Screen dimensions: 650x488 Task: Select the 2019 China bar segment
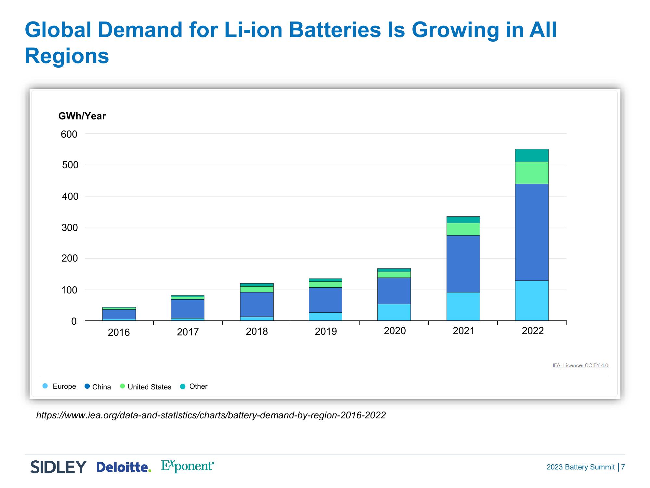pos(325,300)
